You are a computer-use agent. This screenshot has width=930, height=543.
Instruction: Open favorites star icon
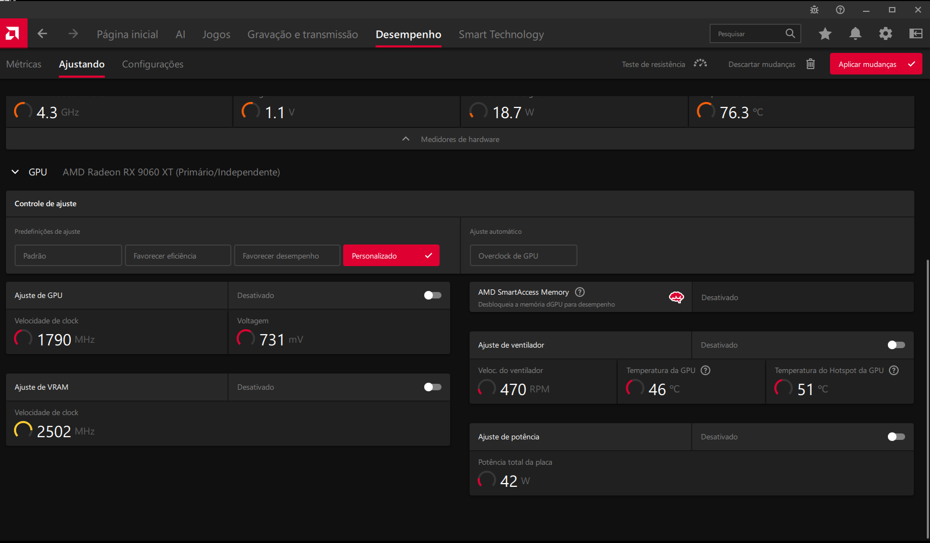pyautogui.click(x=825, y=34)
